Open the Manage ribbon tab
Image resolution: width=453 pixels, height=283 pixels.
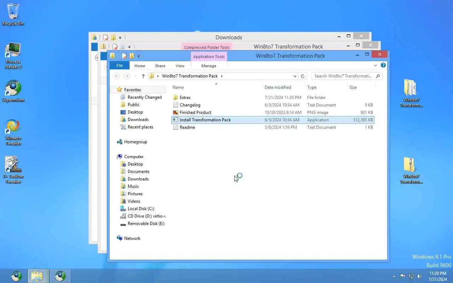coord(209,66)
